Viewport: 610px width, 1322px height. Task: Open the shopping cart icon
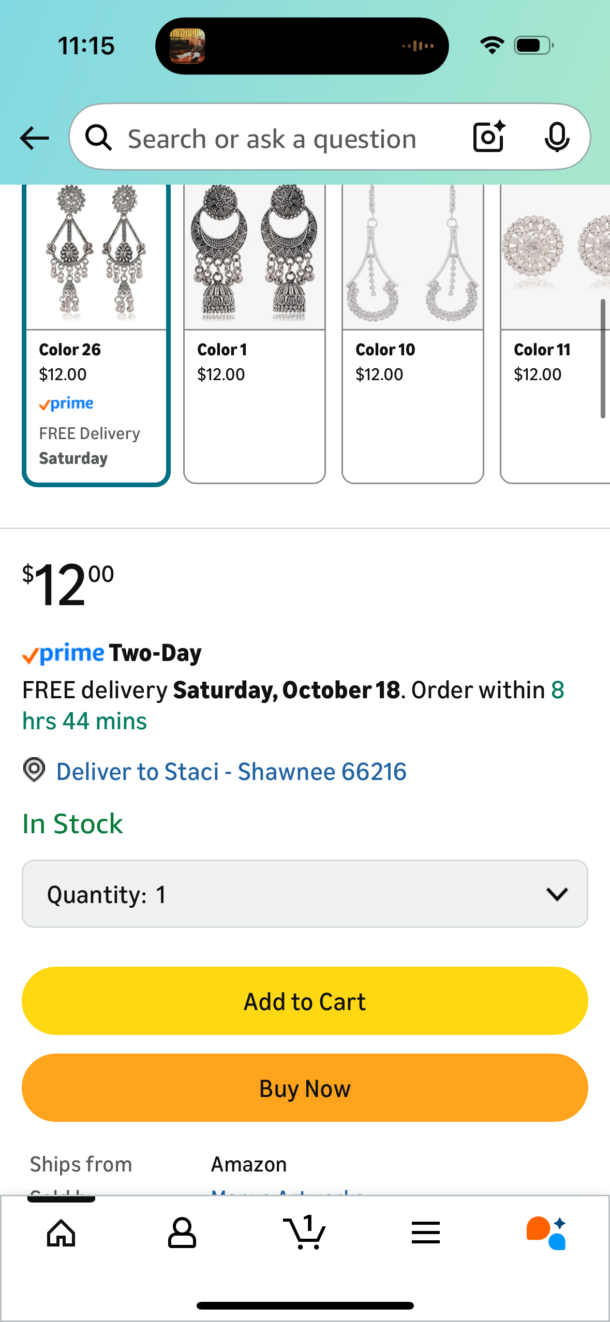pos(305,1233)
